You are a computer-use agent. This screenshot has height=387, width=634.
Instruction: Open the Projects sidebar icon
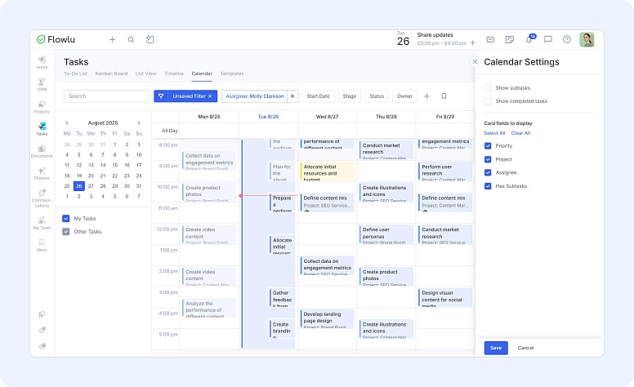(x=42, y=105)
